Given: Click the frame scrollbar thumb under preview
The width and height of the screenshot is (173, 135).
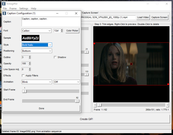Looking at the screenshot, I should point(99,105).
